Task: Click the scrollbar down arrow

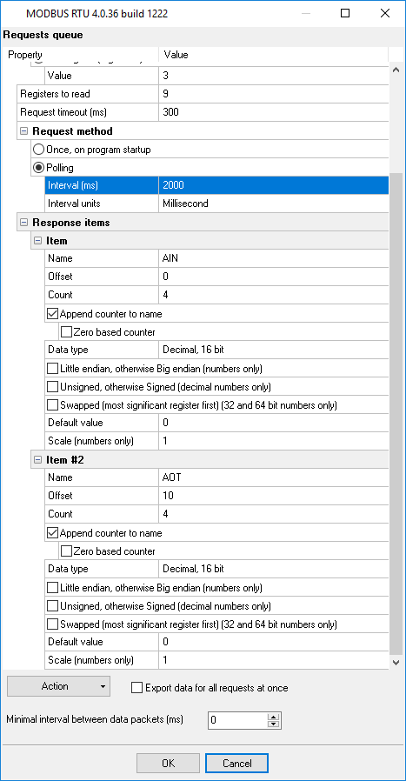Action: 396,662
